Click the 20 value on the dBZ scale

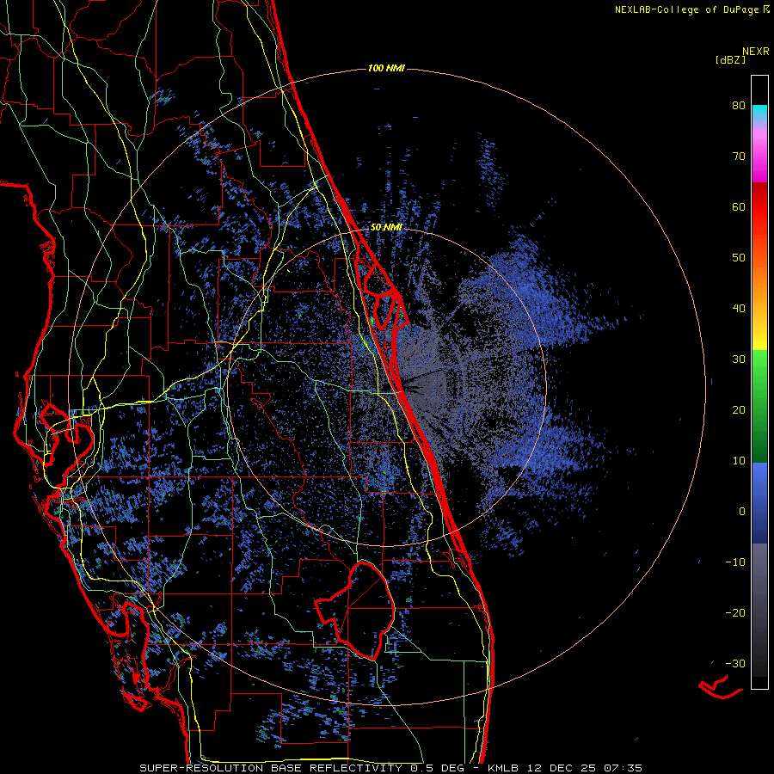(739, 410)
